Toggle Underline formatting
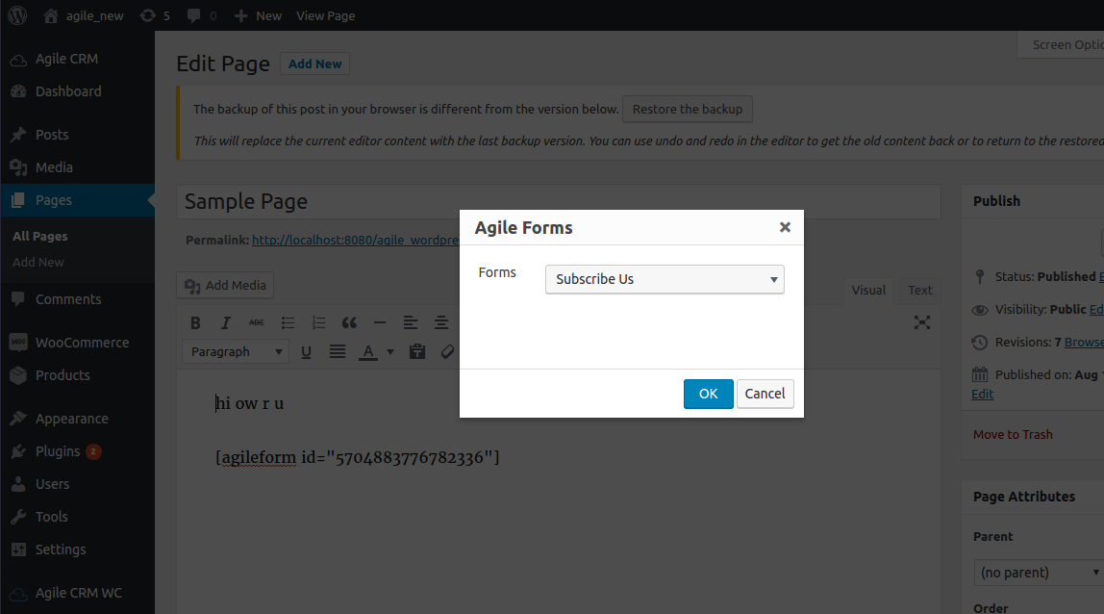This screenshot has width=1104, height=614. coord(306,352)
